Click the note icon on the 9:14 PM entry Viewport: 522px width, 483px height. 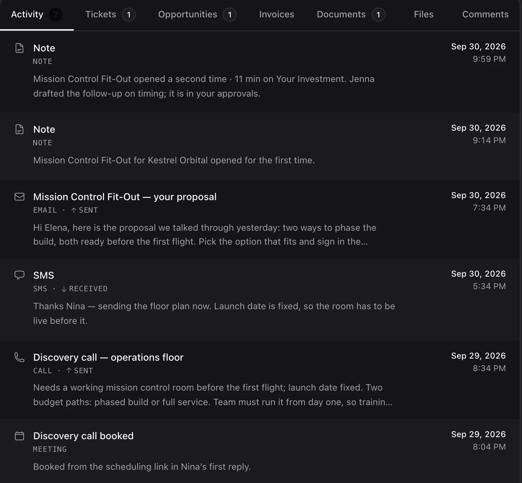19,129
